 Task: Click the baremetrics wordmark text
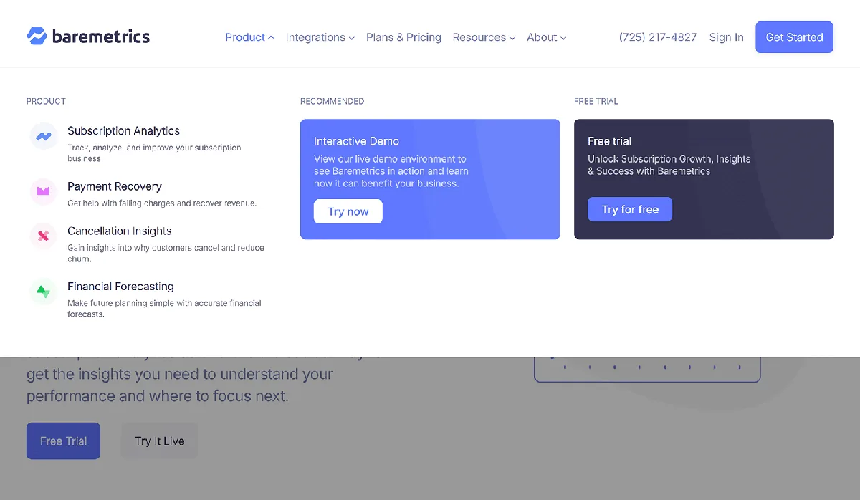click(x=101, y=36)
